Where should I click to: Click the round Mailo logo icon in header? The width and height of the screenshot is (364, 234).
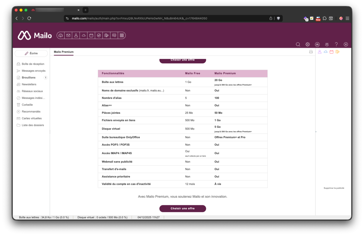pos(317,44)
